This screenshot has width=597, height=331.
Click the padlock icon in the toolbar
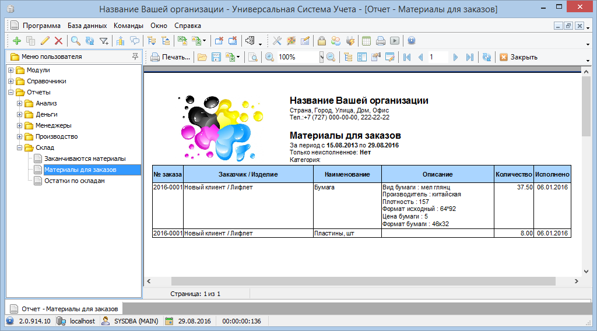321,41
